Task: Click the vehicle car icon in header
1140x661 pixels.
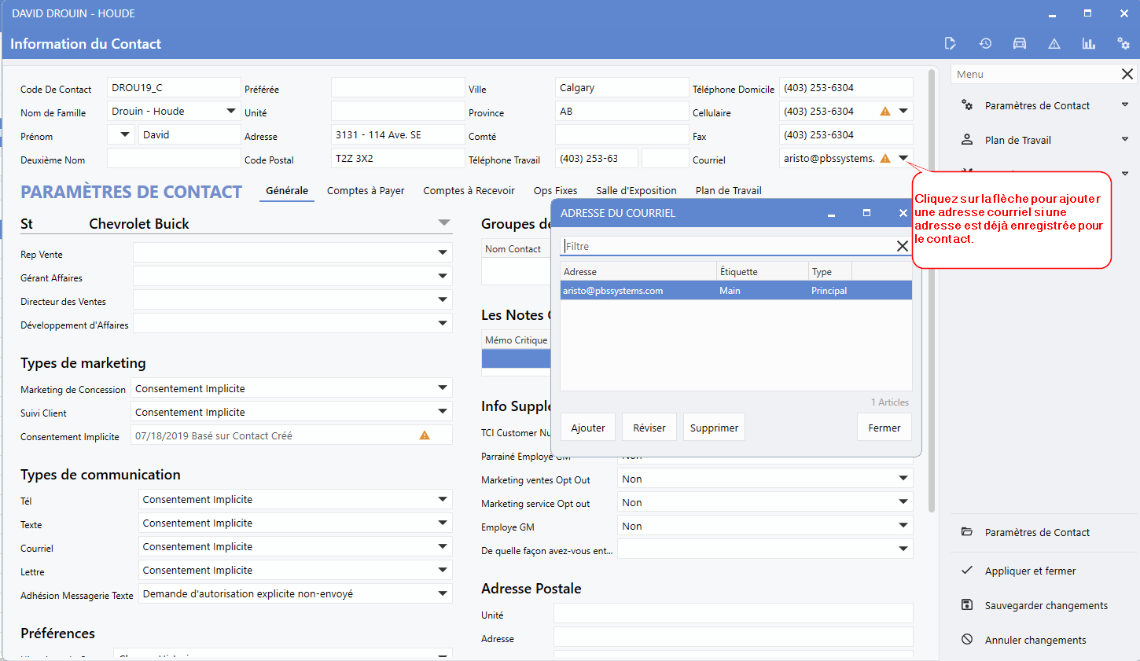Action: 1020,44
